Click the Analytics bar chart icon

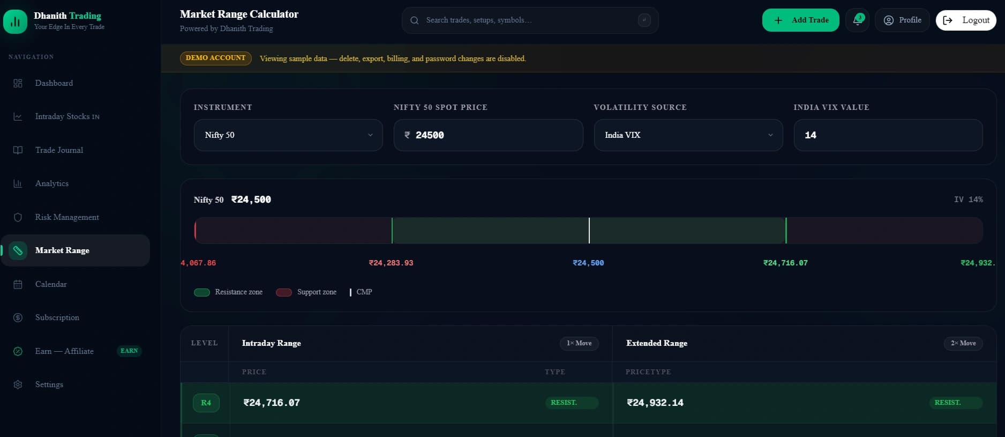(x=18, y=183)
